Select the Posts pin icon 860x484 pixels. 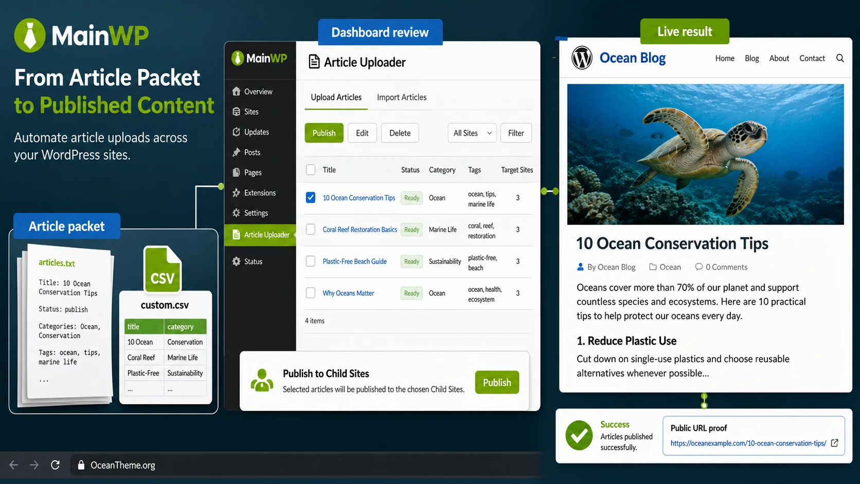[236, 152]
